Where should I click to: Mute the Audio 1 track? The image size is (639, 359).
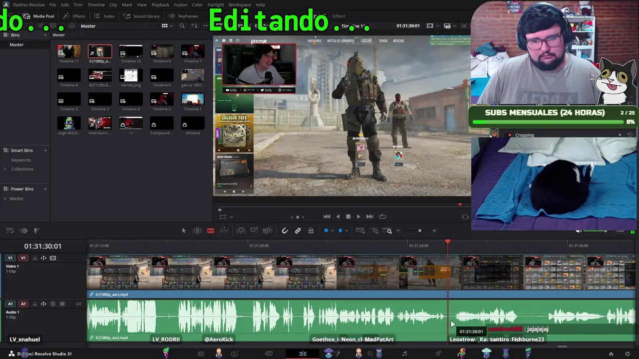62,304
